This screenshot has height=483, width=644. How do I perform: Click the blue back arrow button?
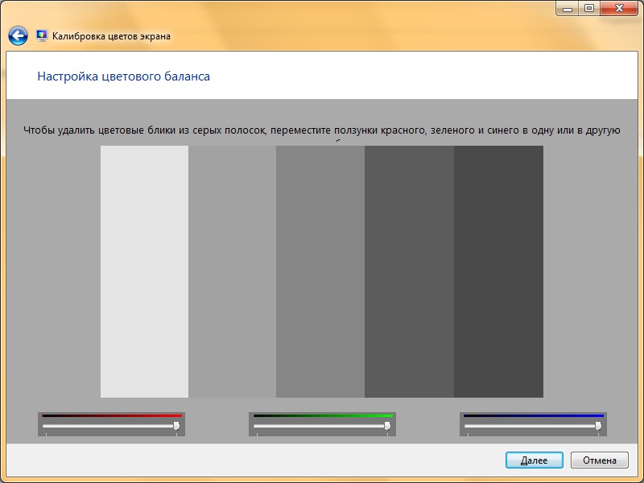pos(18,36)
